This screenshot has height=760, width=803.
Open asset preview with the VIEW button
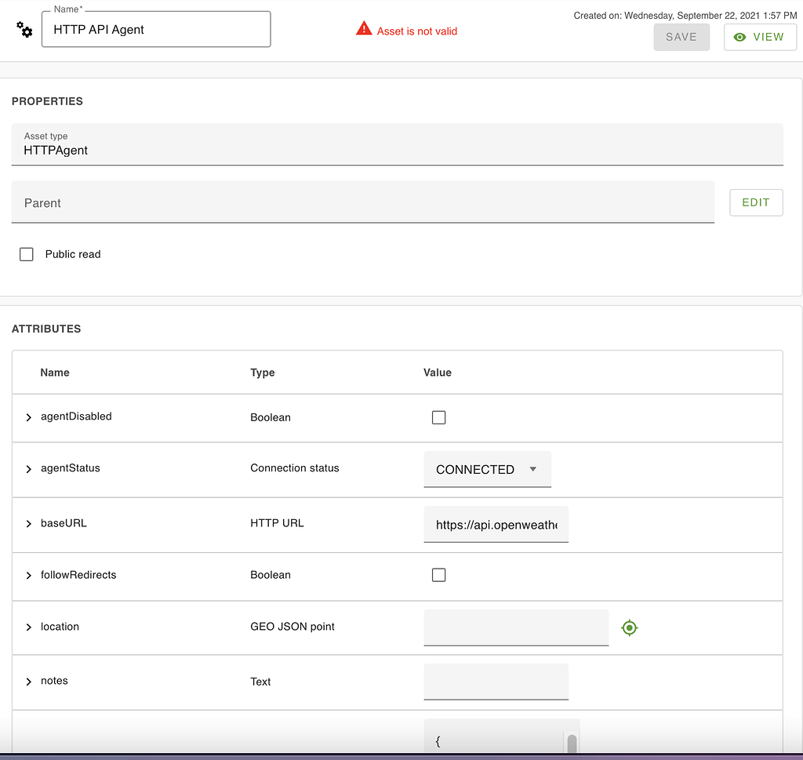tap(759, 37)
